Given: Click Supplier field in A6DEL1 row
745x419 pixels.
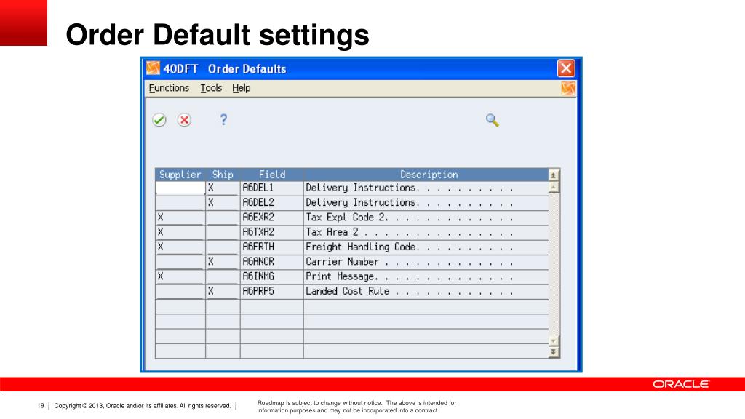Looking at the screenshot, I should tap(180, 188).
